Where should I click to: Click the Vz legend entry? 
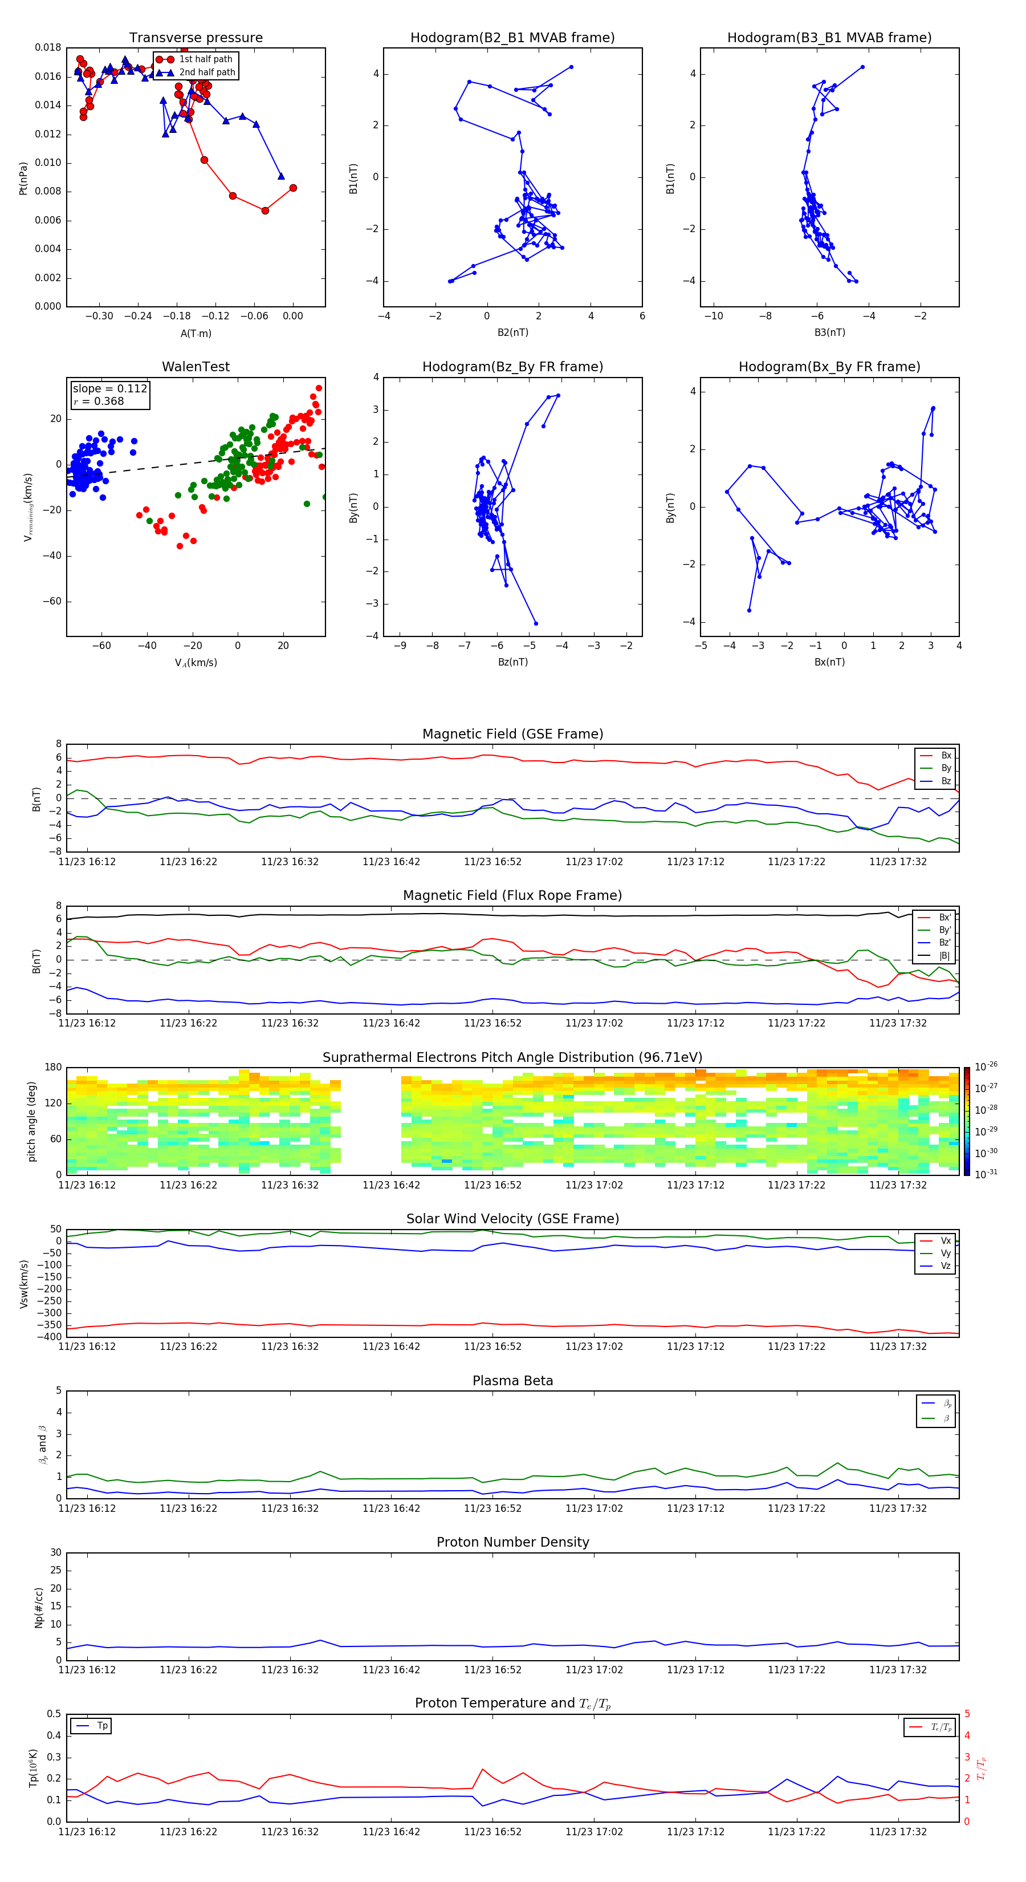(x=935, y=1266)
